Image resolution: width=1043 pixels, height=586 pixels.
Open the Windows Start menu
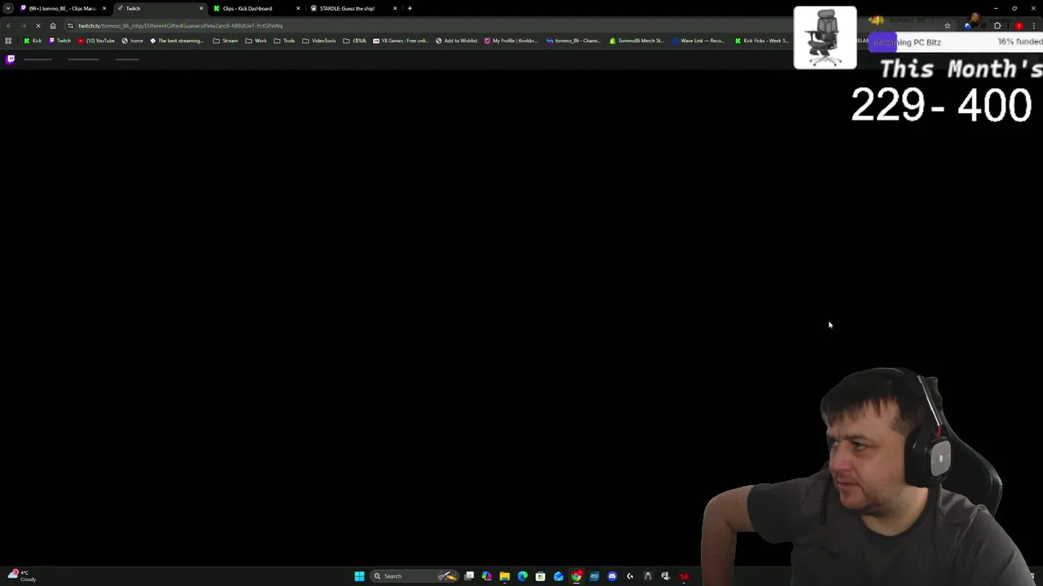click(x=359, y=576)
